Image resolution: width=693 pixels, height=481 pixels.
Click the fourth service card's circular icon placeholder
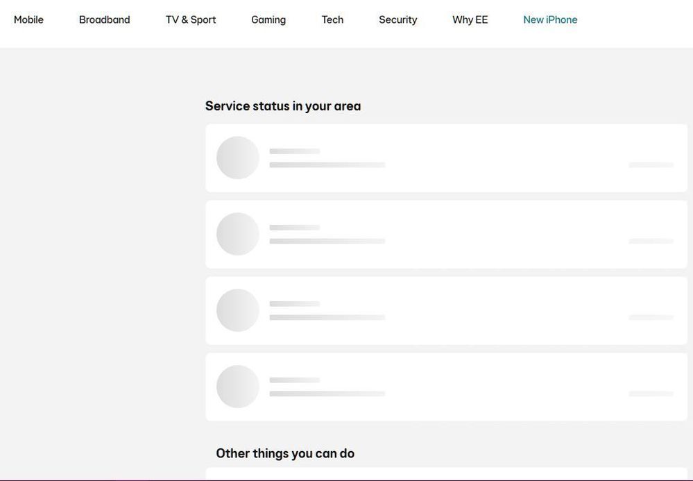click(238, 387)
